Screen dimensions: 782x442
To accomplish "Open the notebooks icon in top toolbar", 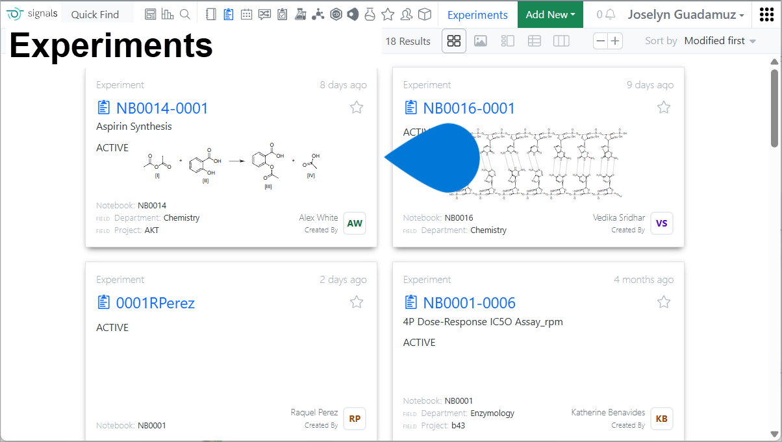I will coord(210,14).
